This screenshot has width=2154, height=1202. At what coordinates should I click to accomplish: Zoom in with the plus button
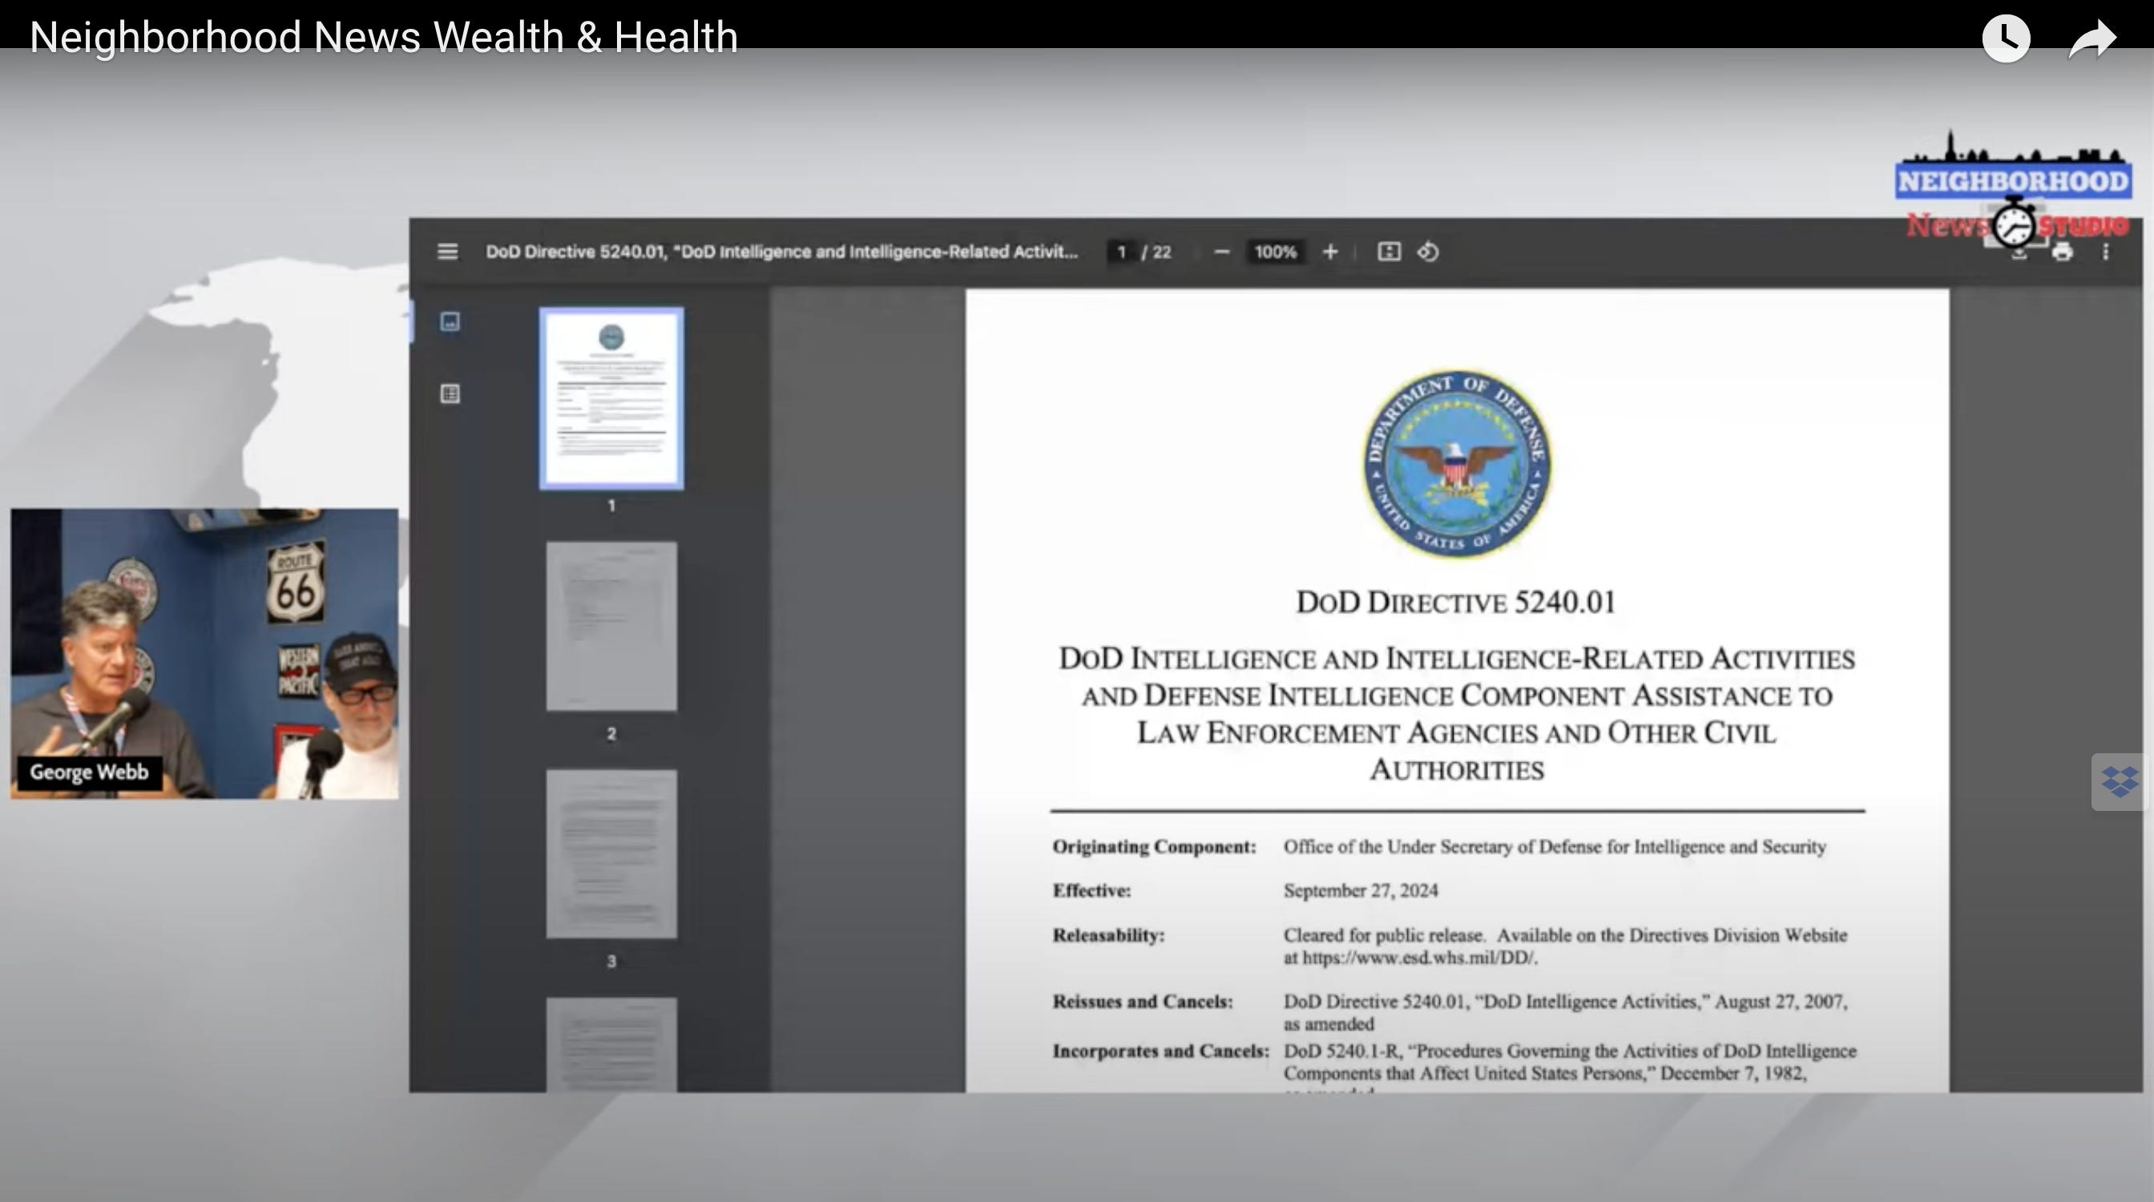point(1330,252)
